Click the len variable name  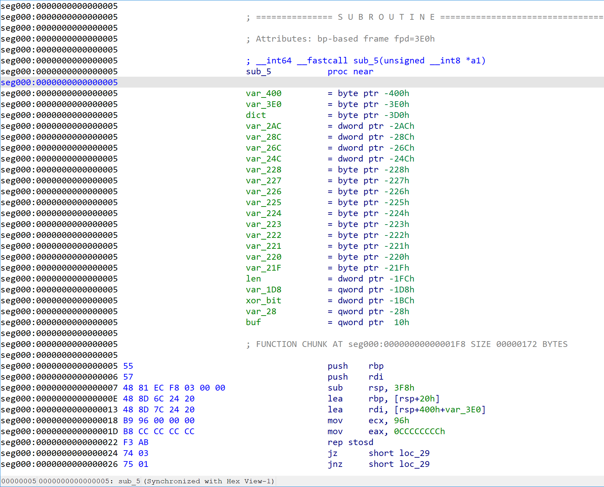tap(253, 279)
